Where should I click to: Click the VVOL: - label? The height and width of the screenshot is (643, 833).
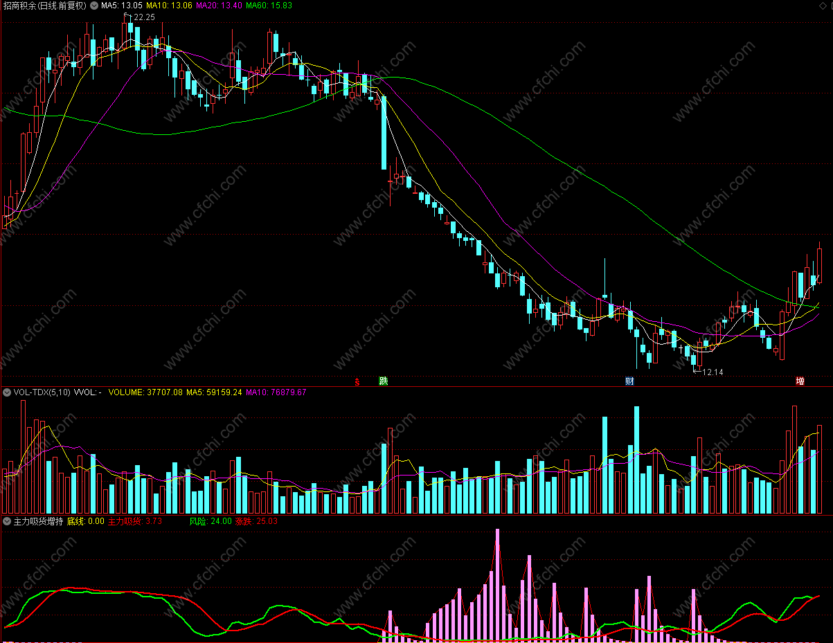89,392
